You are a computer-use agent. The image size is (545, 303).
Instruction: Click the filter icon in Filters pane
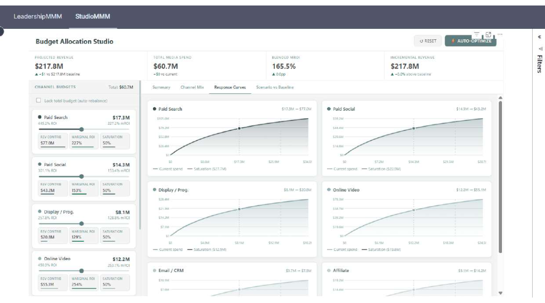pos(540,49)
